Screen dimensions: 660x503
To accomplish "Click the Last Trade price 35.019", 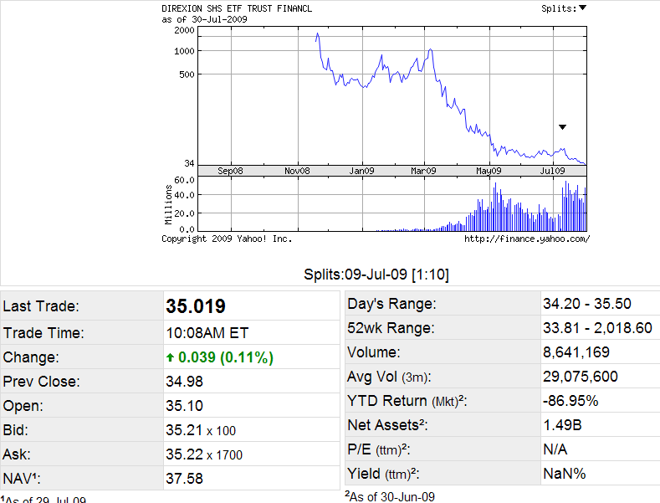I will point(196,306).
